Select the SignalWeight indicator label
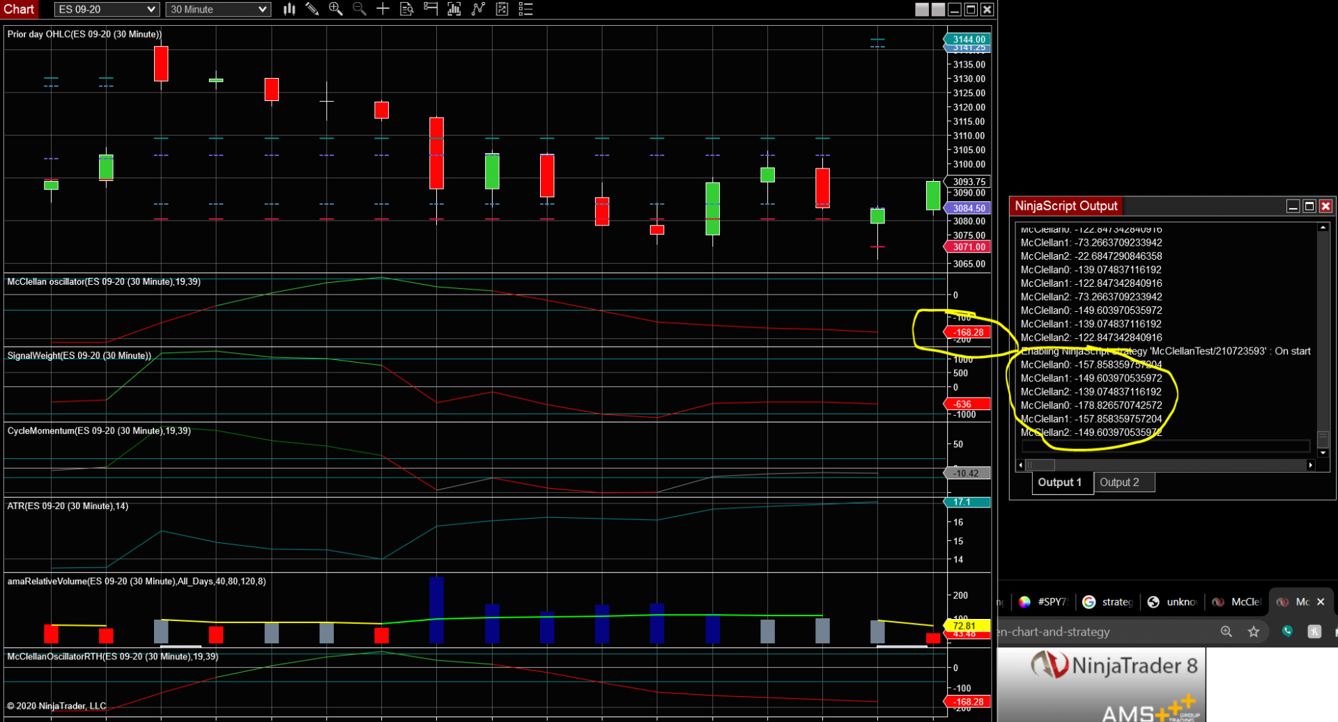The height and width of the screenshot is (722, 1338). [x=79, y=356]
